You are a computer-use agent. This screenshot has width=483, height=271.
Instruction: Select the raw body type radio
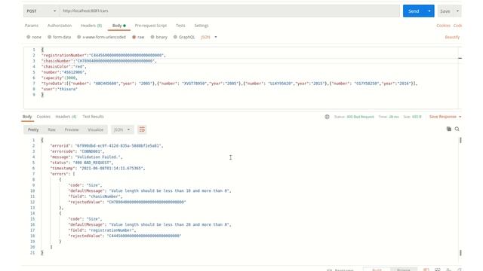(x=134, y=37)
